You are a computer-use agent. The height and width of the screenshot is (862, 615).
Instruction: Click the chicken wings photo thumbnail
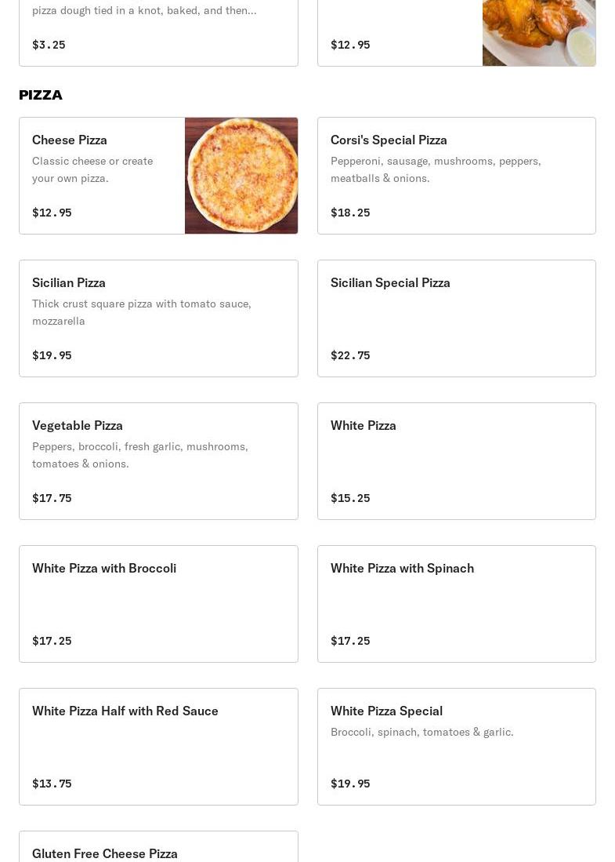point(539,33)
